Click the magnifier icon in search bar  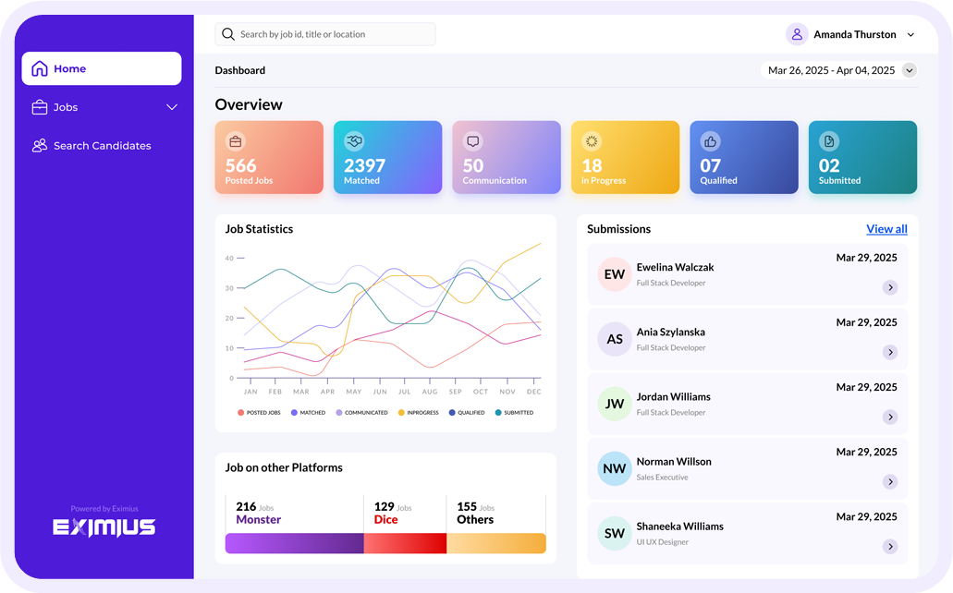228,34
